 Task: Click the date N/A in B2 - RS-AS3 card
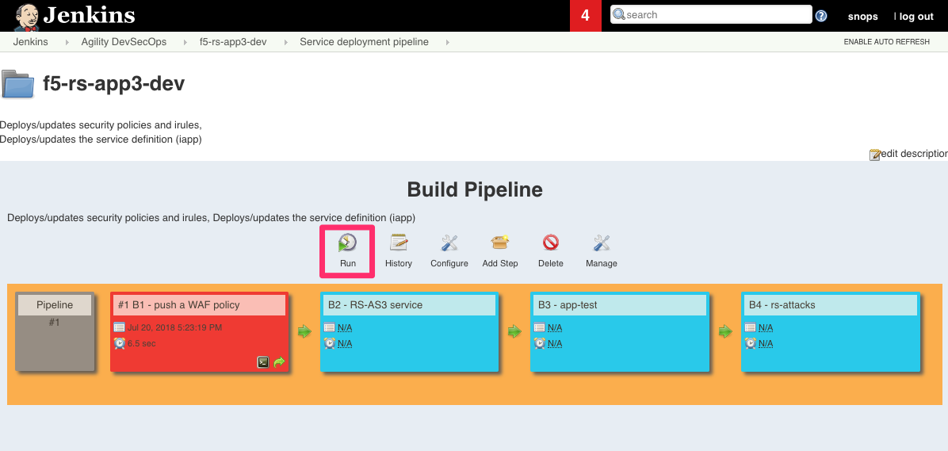pos(345,327)
